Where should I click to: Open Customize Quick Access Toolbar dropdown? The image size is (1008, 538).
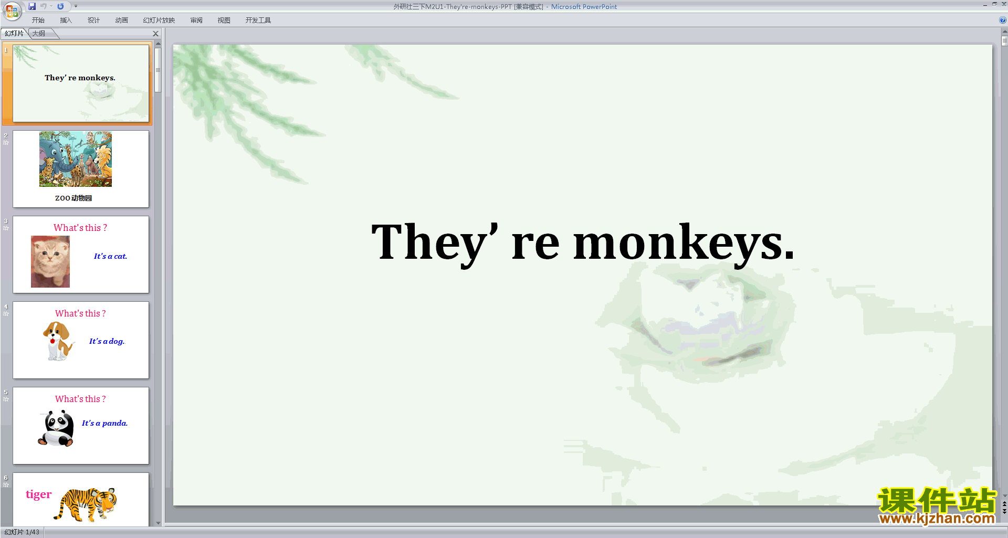pos(76,6)
